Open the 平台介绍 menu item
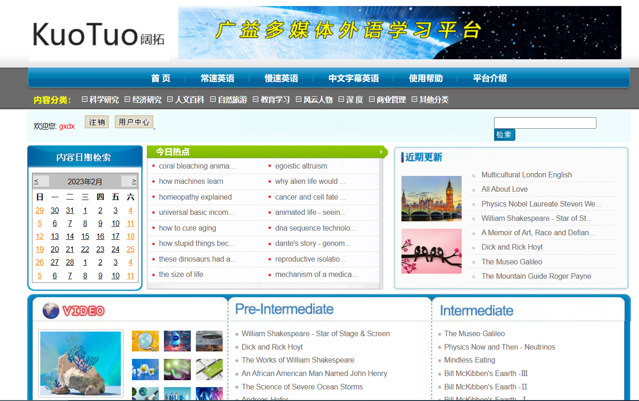This screenshot has width=639, height=401. click(x=490, y=78)
